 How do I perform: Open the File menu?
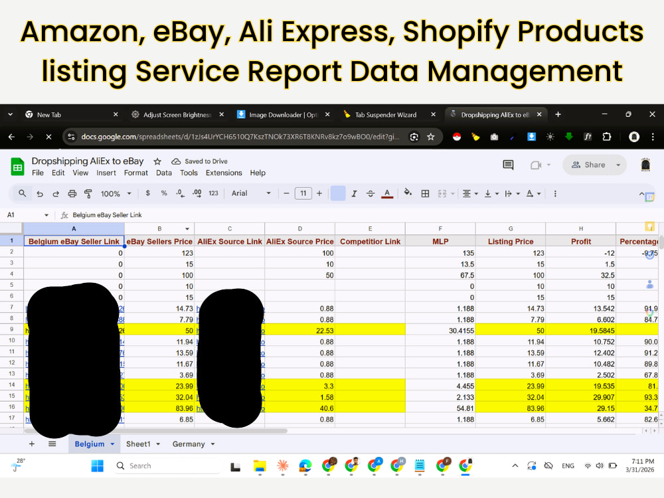click(38, 173)
